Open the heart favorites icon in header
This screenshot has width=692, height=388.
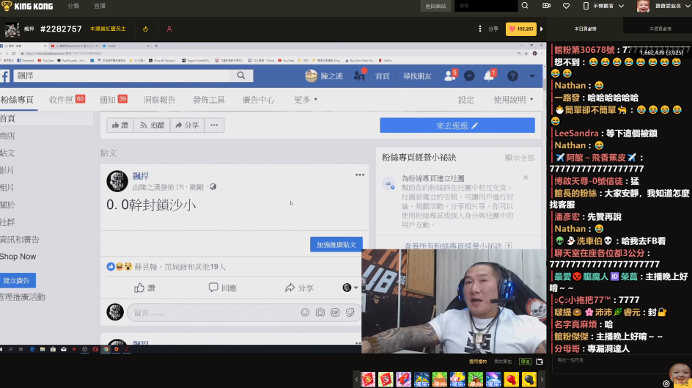tap(566, 6)
